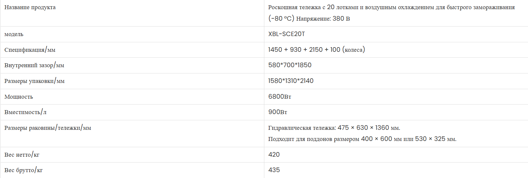Click the pallet size 400 × 600 text line
Screen dimensions: 528x178
pos(362,139)
